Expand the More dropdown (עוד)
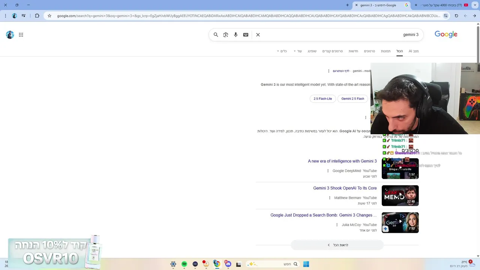This screenshot has height=270, width=480. click(298, 51)
